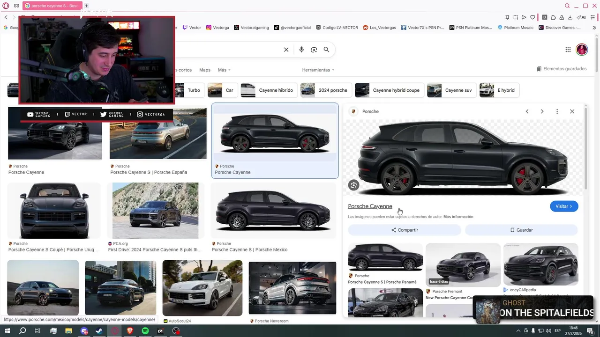The image size is (600, 337).
Task: Filter images by E hybrid chip
Action: [x=500, y=90]
